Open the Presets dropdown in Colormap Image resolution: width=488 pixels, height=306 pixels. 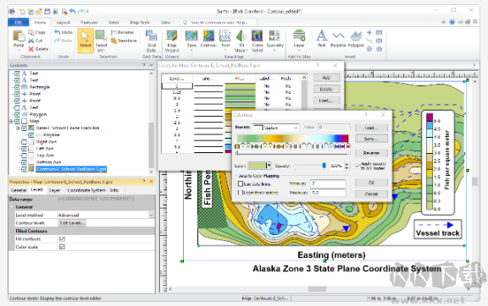[275, 128]
